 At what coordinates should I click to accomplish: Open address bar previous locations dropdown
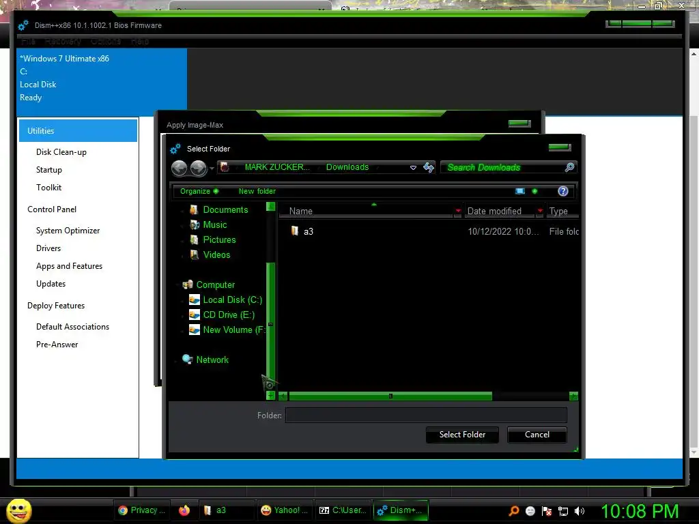coord(413,168)
